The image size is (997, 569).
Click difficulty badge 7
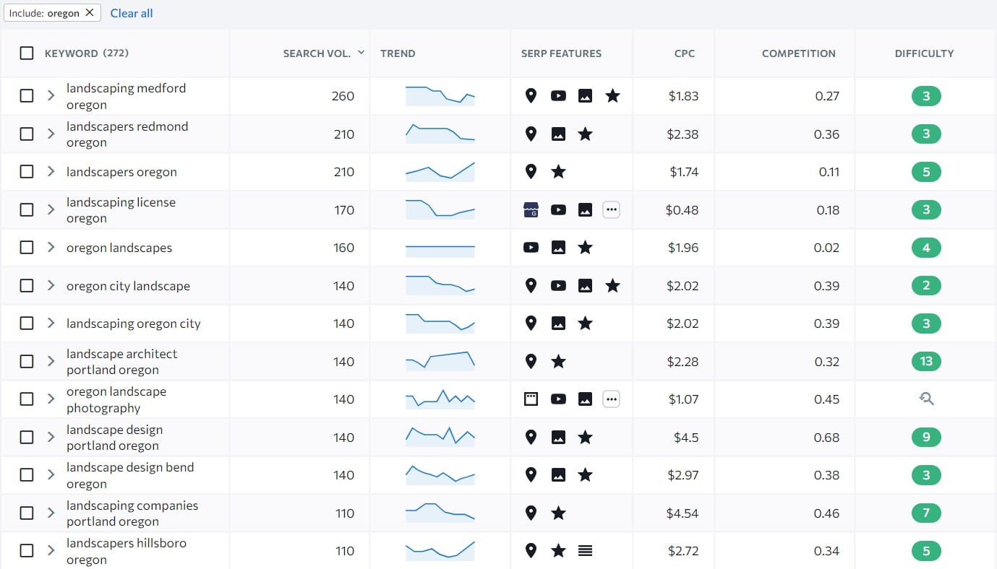926,513
